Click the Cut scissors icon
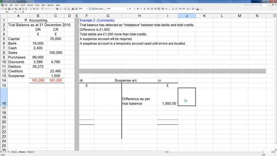Viewport: 277px width, 156px height. pos(31,9)
